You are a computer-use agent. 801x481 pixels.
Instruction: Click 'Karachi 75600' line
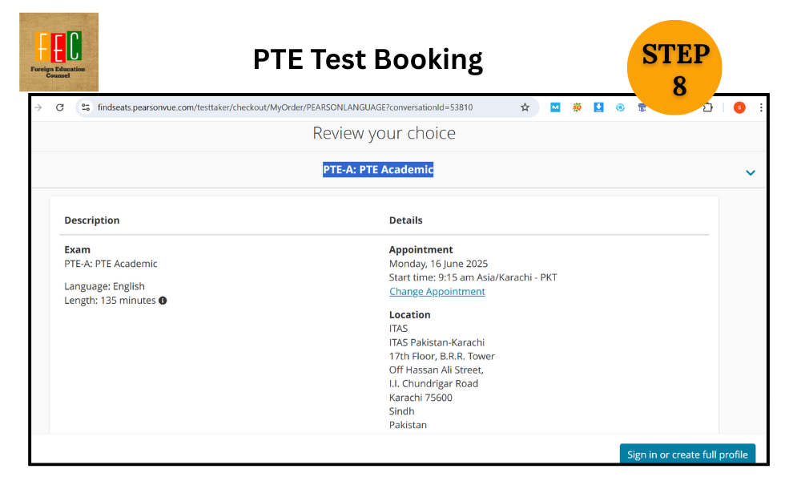421,398
